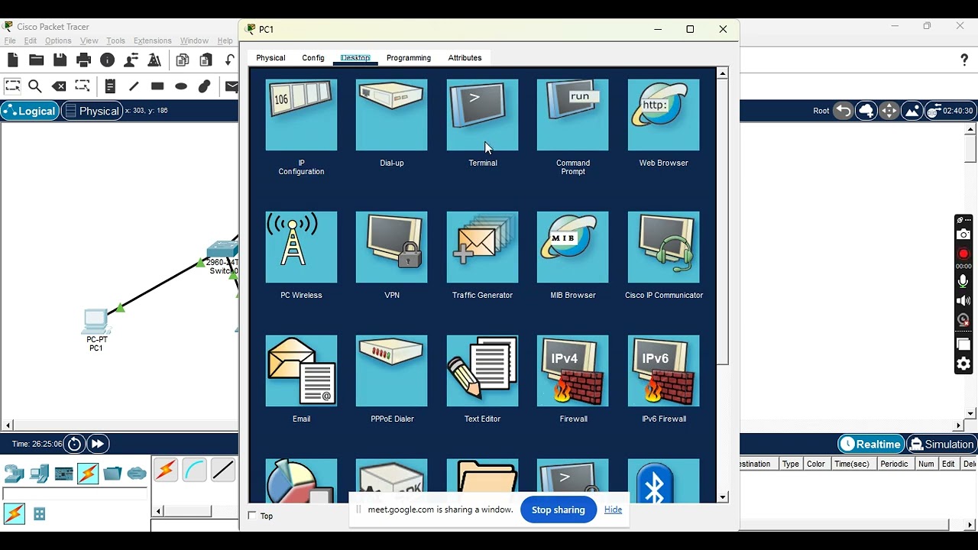Toggle the recorder system speaker
Viewport: 978px width, 550px height.
[x=963, y=300]
